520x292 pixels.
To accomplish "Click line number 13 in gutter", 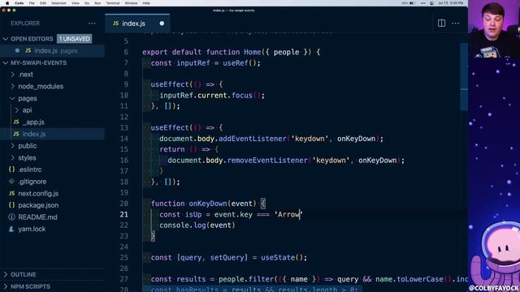I will tap(124, 128).
